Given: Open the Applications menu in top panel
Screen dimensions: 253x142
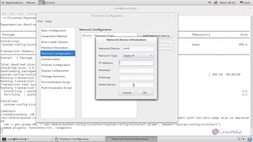Looking at the screenshot, I should (x=12, y=3).
